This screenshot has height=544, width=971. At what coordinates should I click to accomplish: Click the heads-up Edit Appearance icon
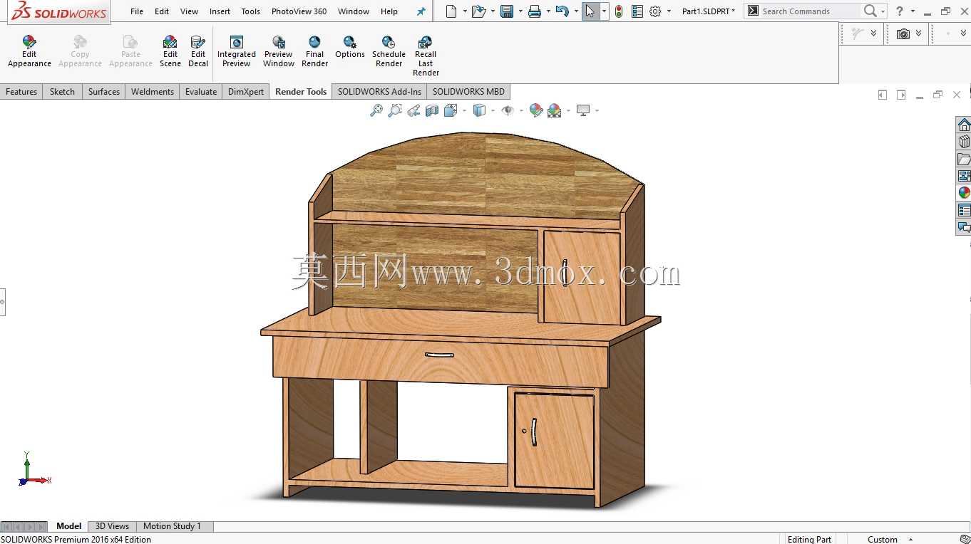tap(536, 110)
